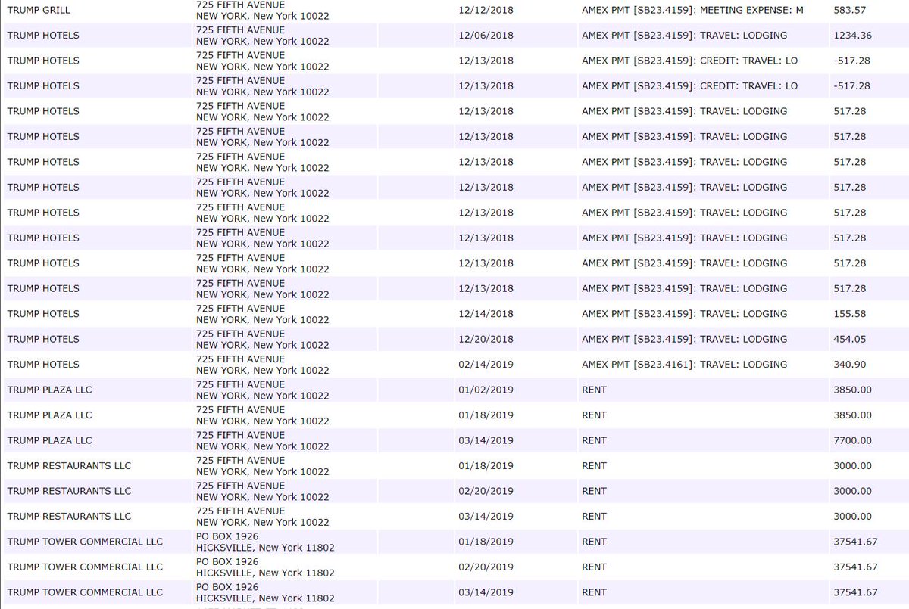This screenshot has height=609, width=909.
Task: Click the 12/12/2018 date cell
Action: pos(486,10)
